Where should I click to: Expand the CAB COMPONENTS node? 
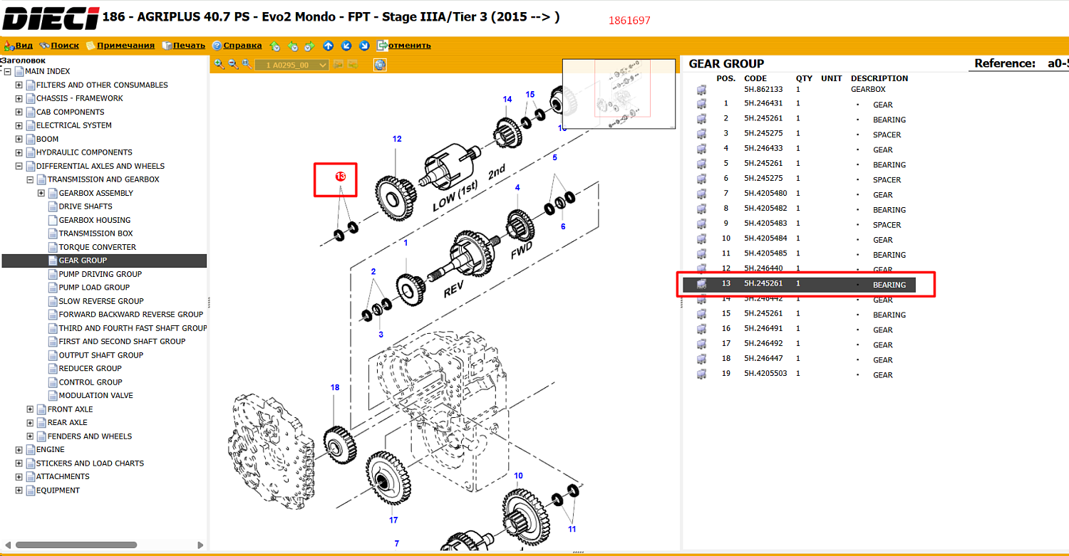[x=19, y=112]
